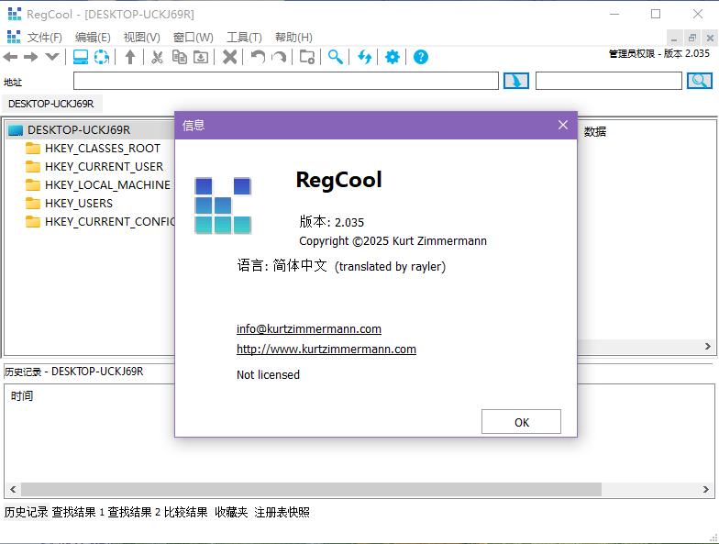719x544 pixels.
Task: Click the undo arrow icon
Action: pos(258,57)
